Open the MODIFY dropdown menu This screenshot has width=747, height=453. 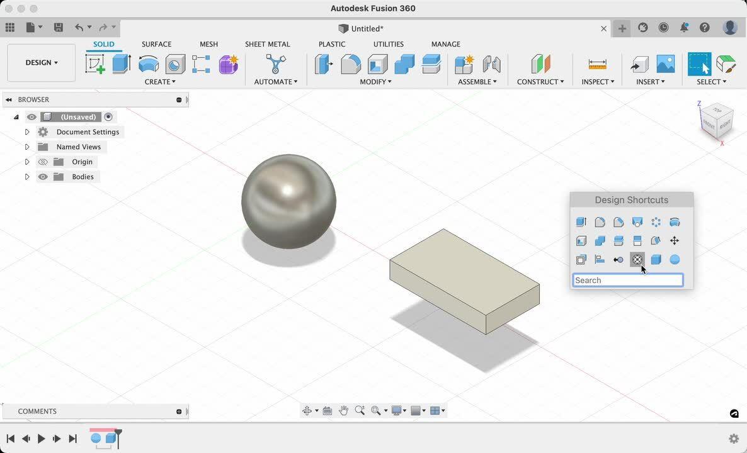click(375, 82)
